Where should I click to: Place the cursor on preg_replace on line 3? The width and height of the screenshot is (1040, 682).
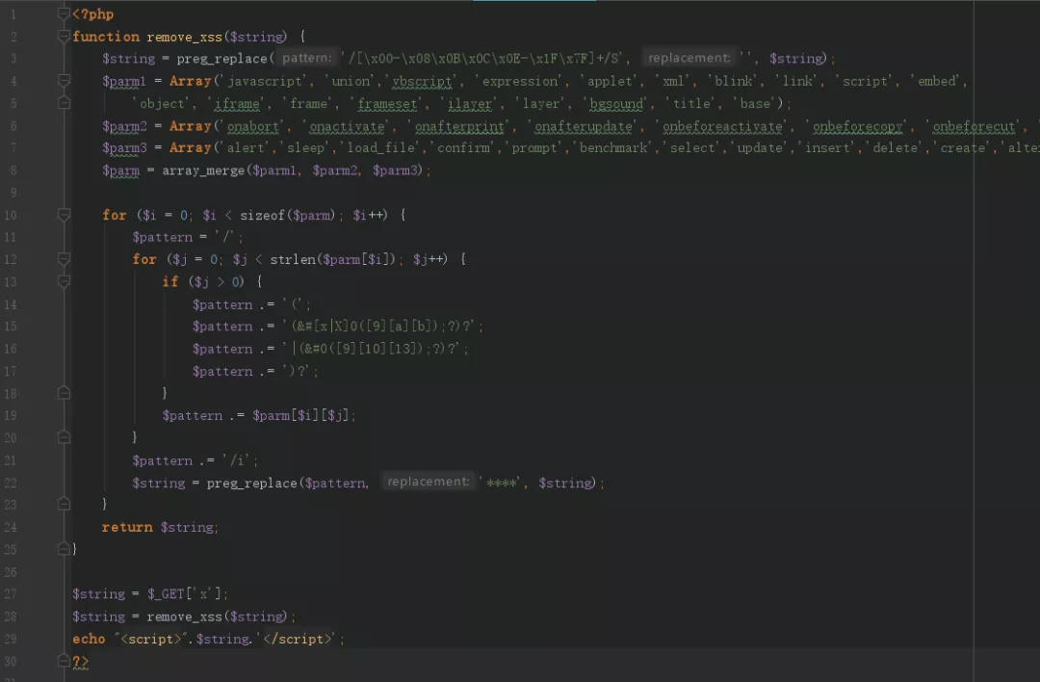click(x=221, y=59)
